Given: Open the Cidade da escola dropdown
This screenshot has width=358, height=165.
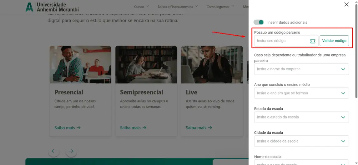Looking at the screenshot, I should 301,141.
